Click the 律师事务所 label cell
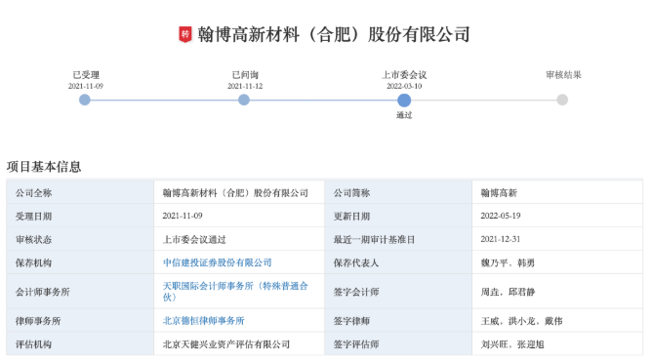 [80, 321]
